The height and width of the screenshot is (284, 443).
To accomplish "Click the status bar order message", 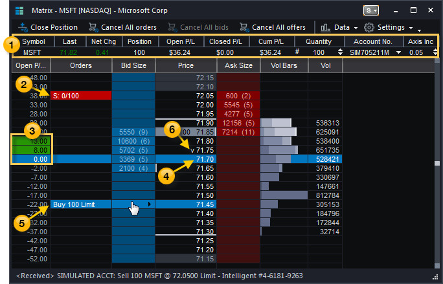I will point(159,276).
